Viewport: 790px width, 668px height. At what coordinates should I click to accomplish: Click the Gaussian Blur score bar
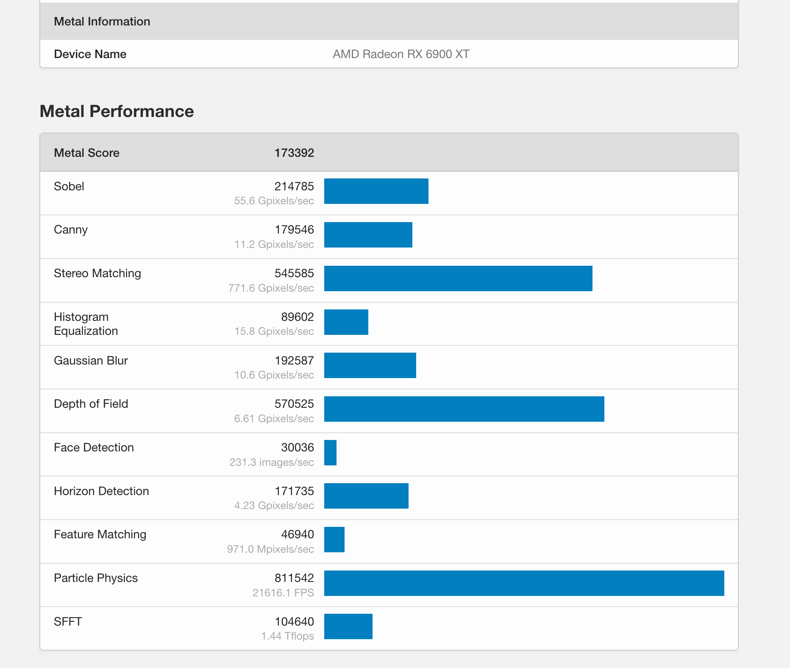click(370, 365)
